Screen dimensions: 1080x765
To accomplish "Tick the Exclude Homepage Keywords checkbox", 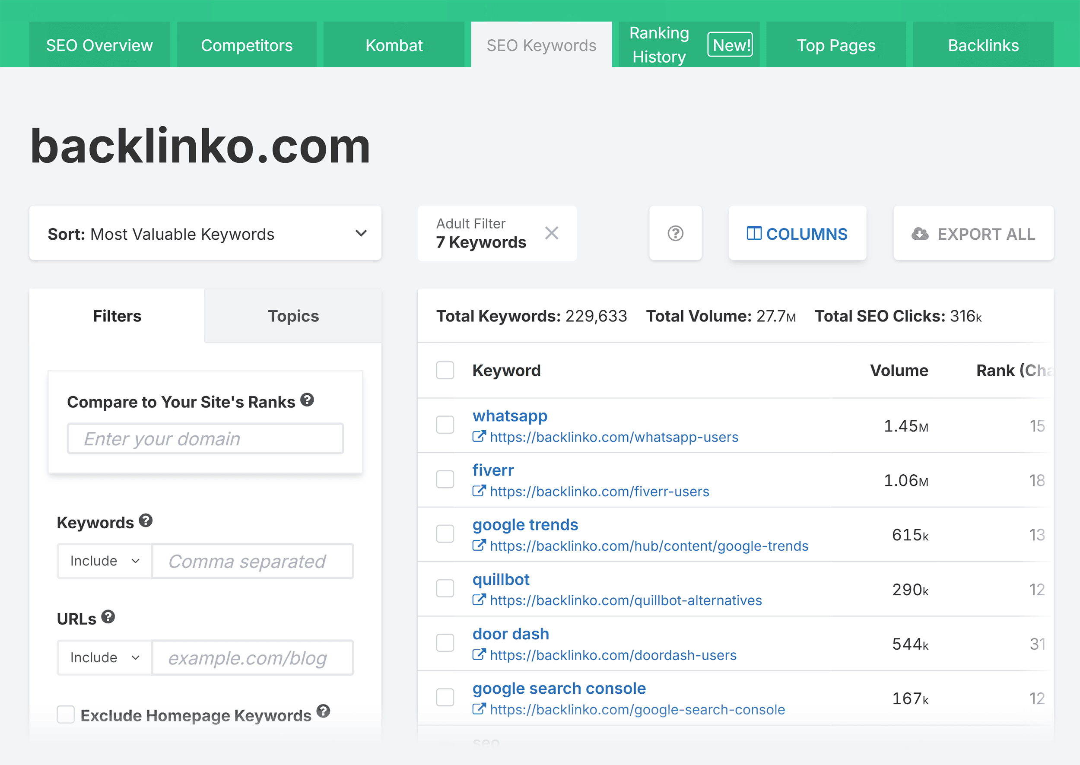I will coord(66,714).
